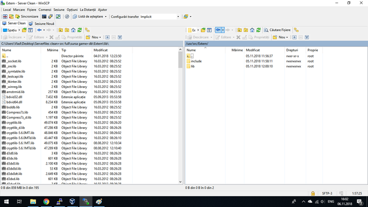Open Google Chrome from the taskbar

(46, 202)
